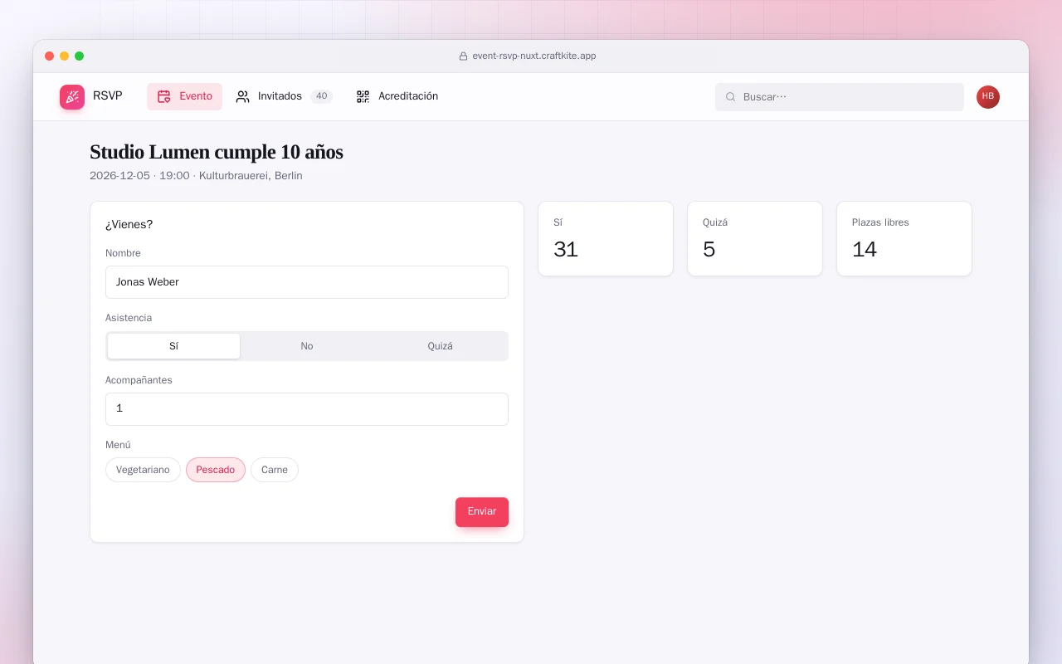1062x664 pixels.
Task: Click the Asistencia label
Action: tap(129, 318)
